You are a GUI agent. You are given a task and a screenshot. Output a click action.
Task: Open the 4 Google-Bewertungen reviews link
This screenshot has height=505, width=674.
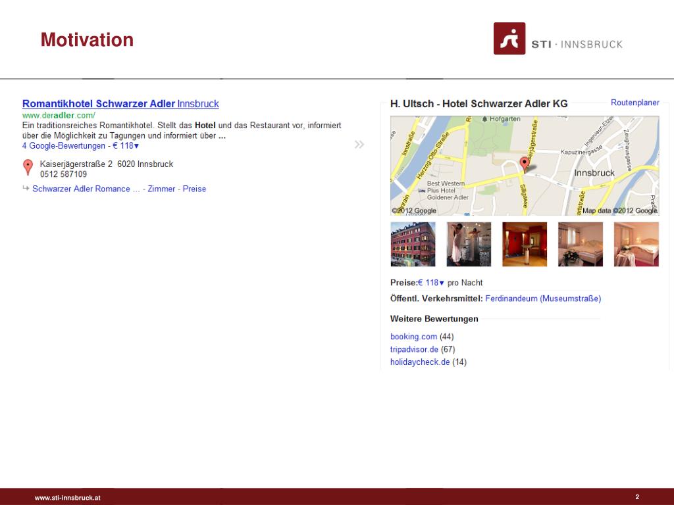pyautogui.click(x=64, y=145)
